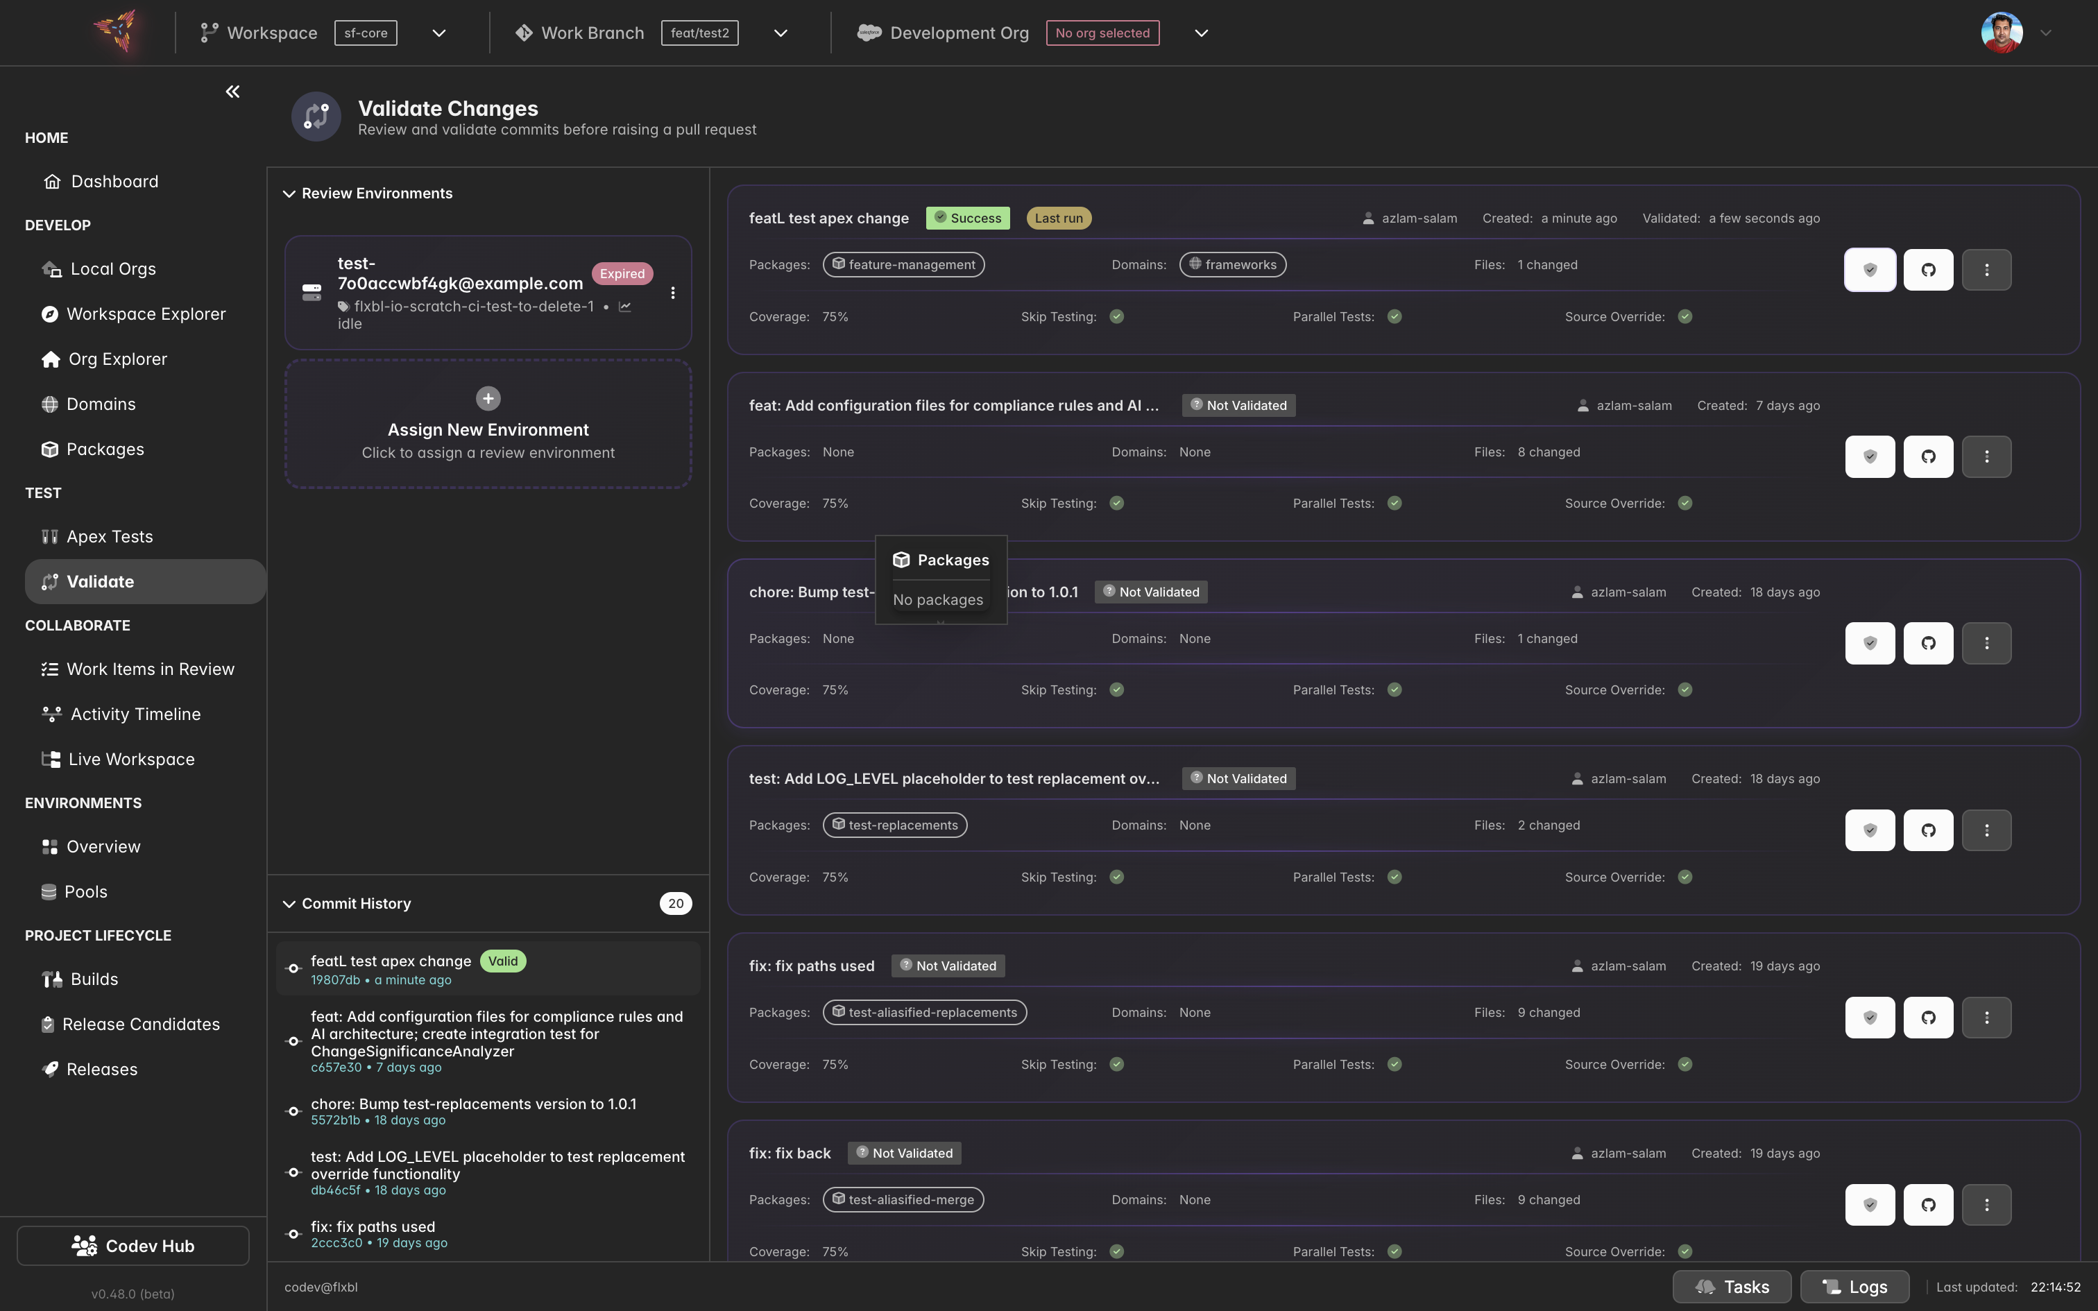This screenshot has height=1311, width=2098.
Task: Click the No org selected badge
Action: [1102, 33]
